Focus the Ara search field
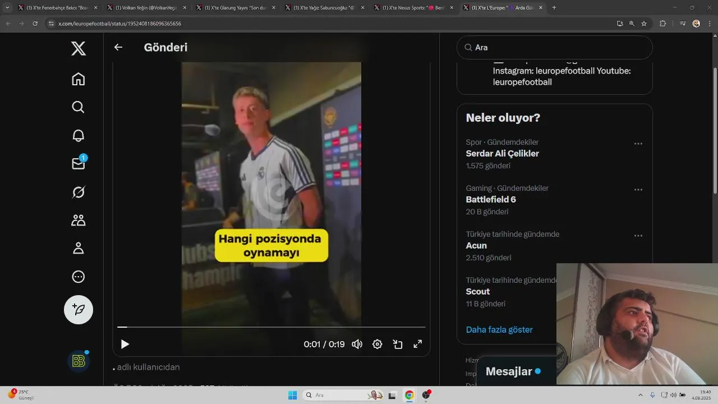Viewport: 718px width, 404px height. [x=555, y=48]
